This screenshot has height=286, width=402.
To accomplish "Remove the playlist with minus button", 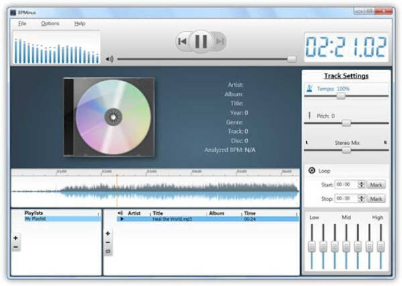I will pos(15,247).
